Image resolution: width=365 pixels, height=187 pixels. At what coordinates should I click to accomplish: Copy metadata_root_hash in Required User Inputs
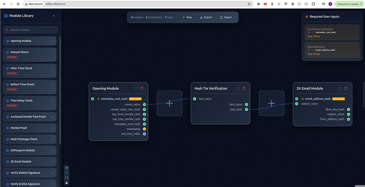pos(309,32)
